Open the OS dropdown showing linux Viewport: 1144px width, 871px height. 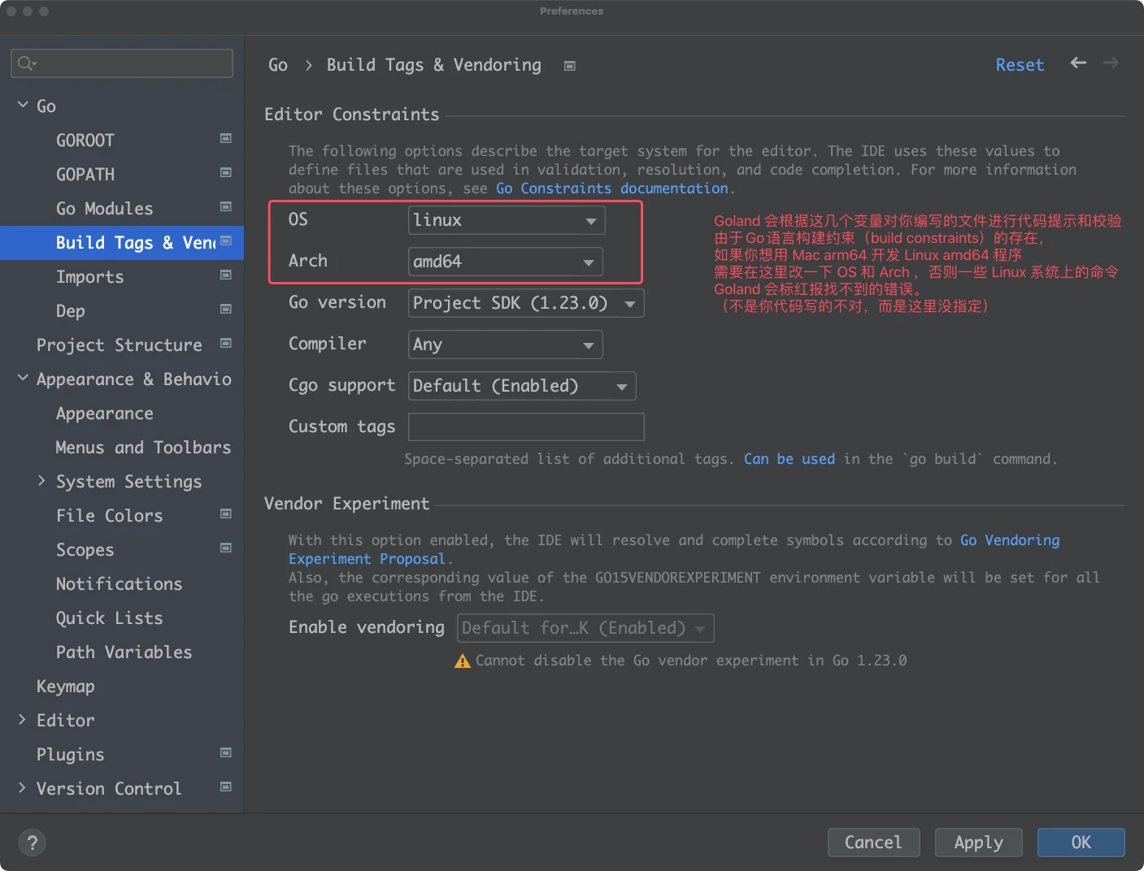point(506,220)
